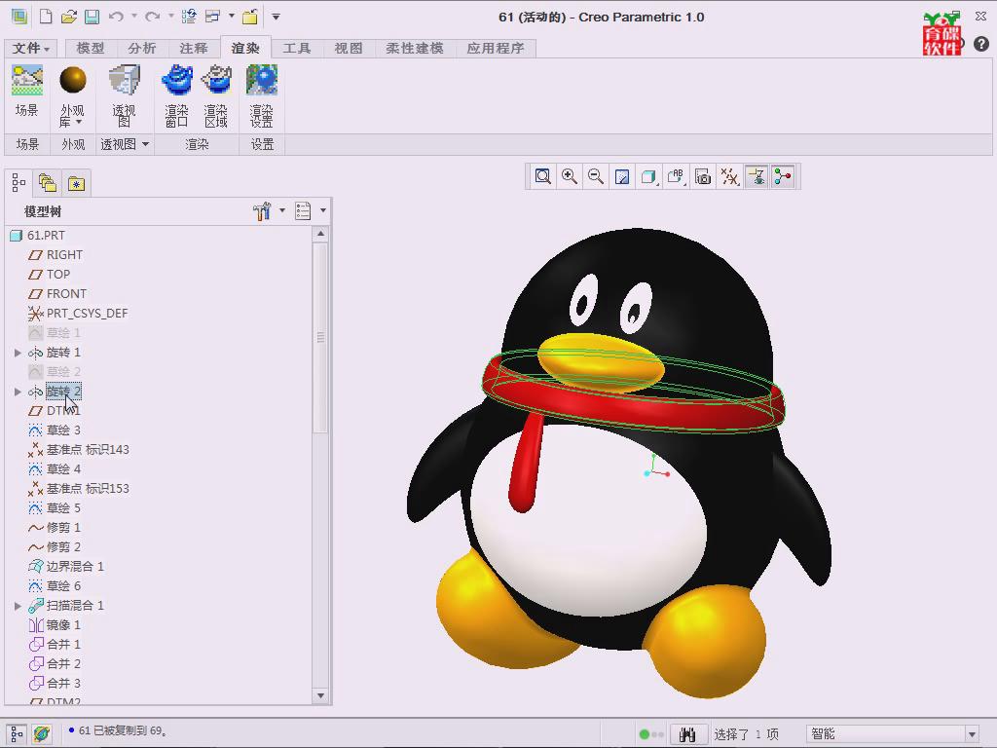The image size is (997, 748).
Task: Open the Display Style cube icon
Action: pos(648,177)
